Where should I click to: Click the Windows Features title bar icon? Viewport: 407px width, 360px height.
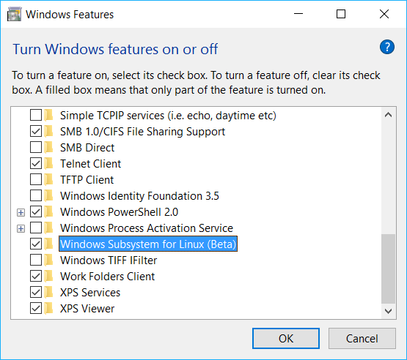click(14, 14)
